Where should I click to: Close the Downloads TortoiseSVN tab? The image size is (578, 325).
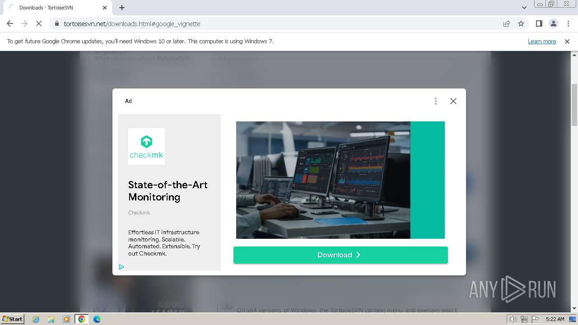pos(105,8)
